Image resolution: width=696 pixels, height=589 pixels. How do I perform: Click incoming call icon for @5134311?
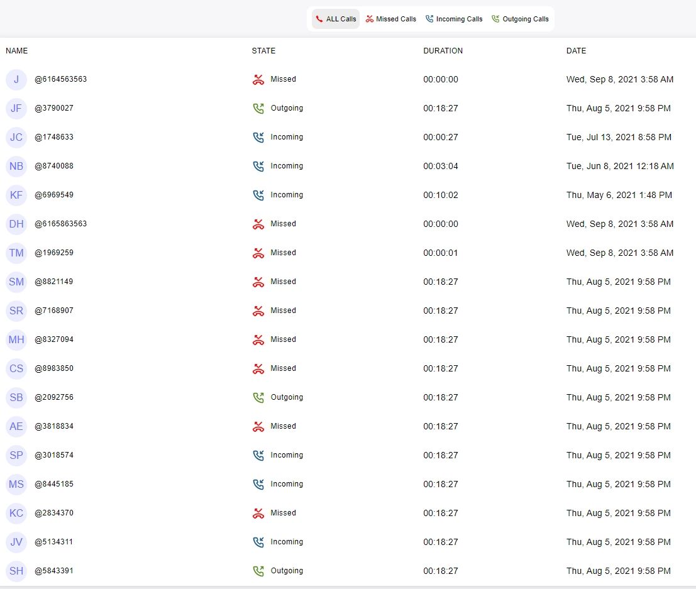click(258, 542)
